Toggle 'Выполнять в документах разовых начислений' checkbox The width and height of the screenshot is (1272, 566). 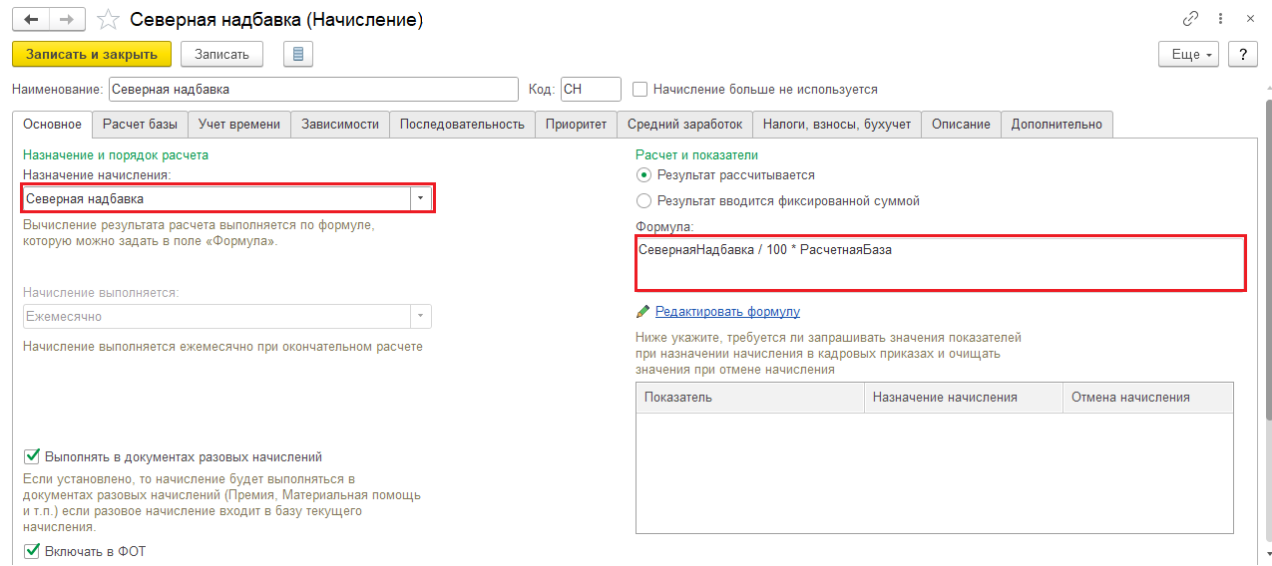click(32, 457)
